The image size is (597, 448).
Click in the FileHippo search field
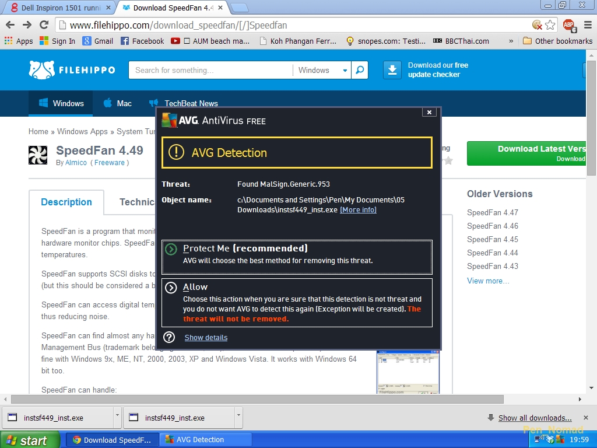pos(210,70)
